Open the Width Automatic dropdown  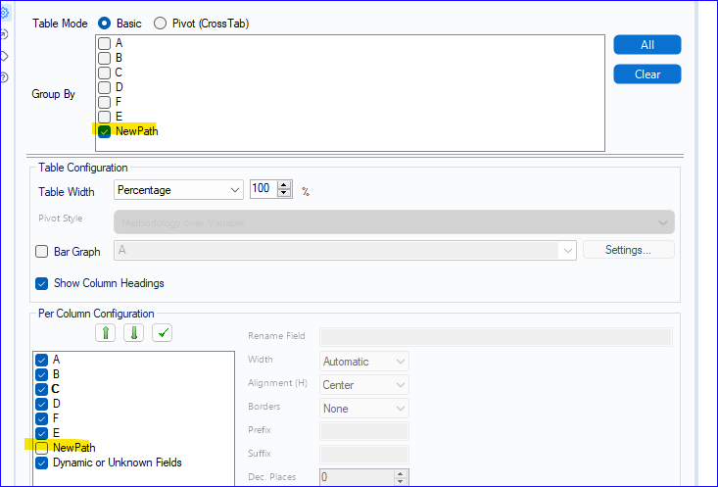(x=363, y=362)
